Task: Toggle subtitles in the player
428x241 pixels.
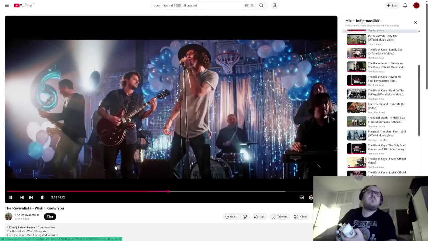Action: pyautogui.click(x=302, y=197)
